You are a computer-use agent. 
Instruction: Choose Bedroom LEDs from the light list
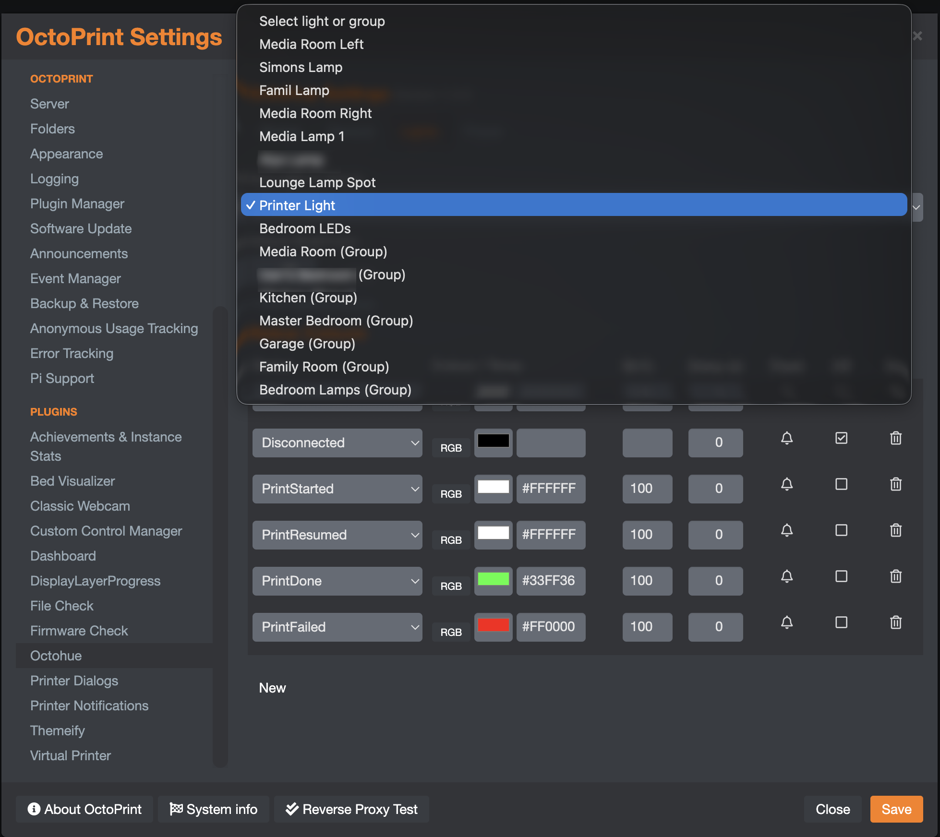305,228
